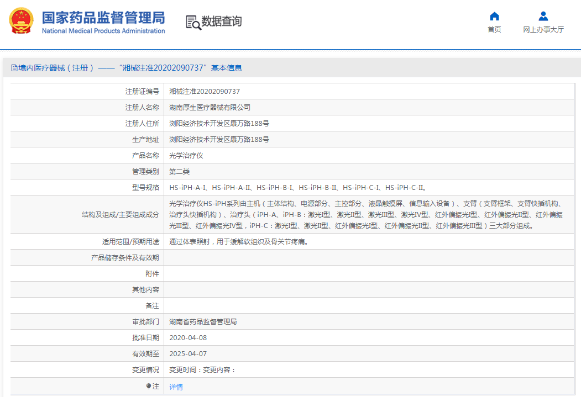Viewport: 581px width, 397px height.
Task: Select expiry date 2025-04-07
Action: (188, 354)
